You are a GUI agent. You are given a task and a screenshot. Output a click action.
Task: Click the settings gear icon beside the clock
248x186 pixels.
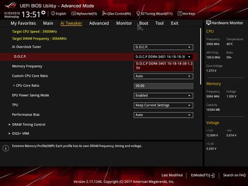(x=43, y=12)
